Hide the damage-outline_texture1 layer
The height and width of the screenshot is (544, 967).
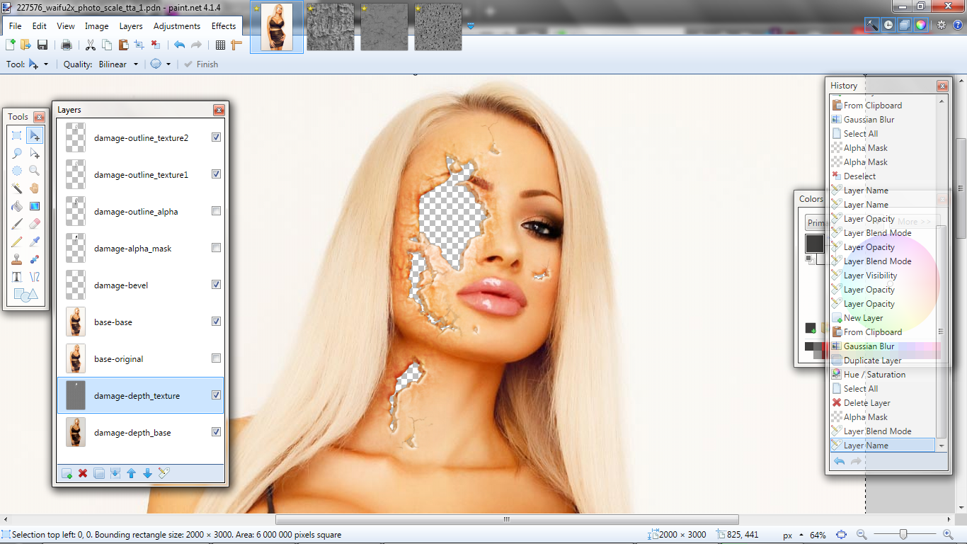coord(216,174)
